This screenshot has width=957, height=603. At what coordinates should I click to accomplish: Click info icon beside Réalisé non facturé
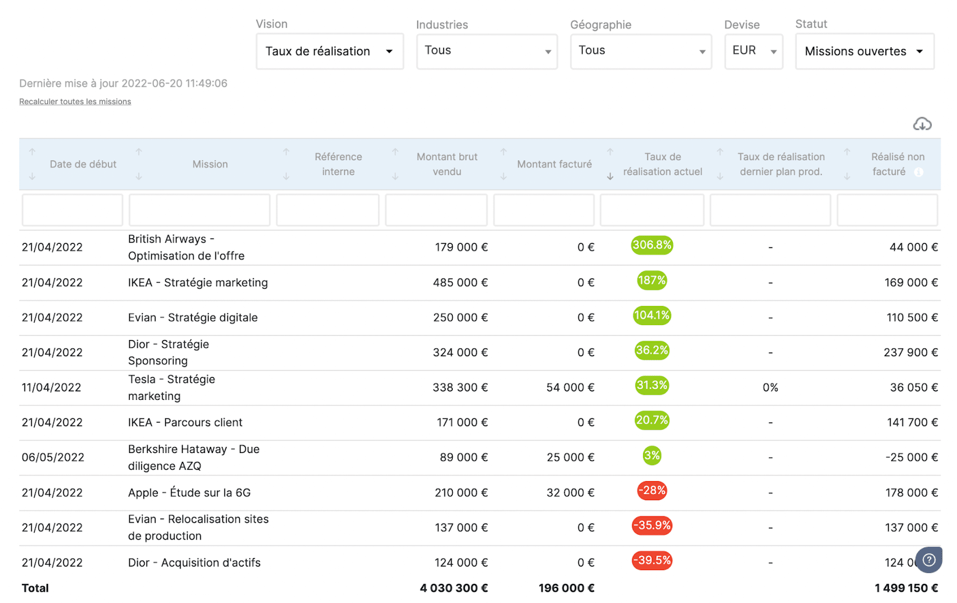coord(919,172)
